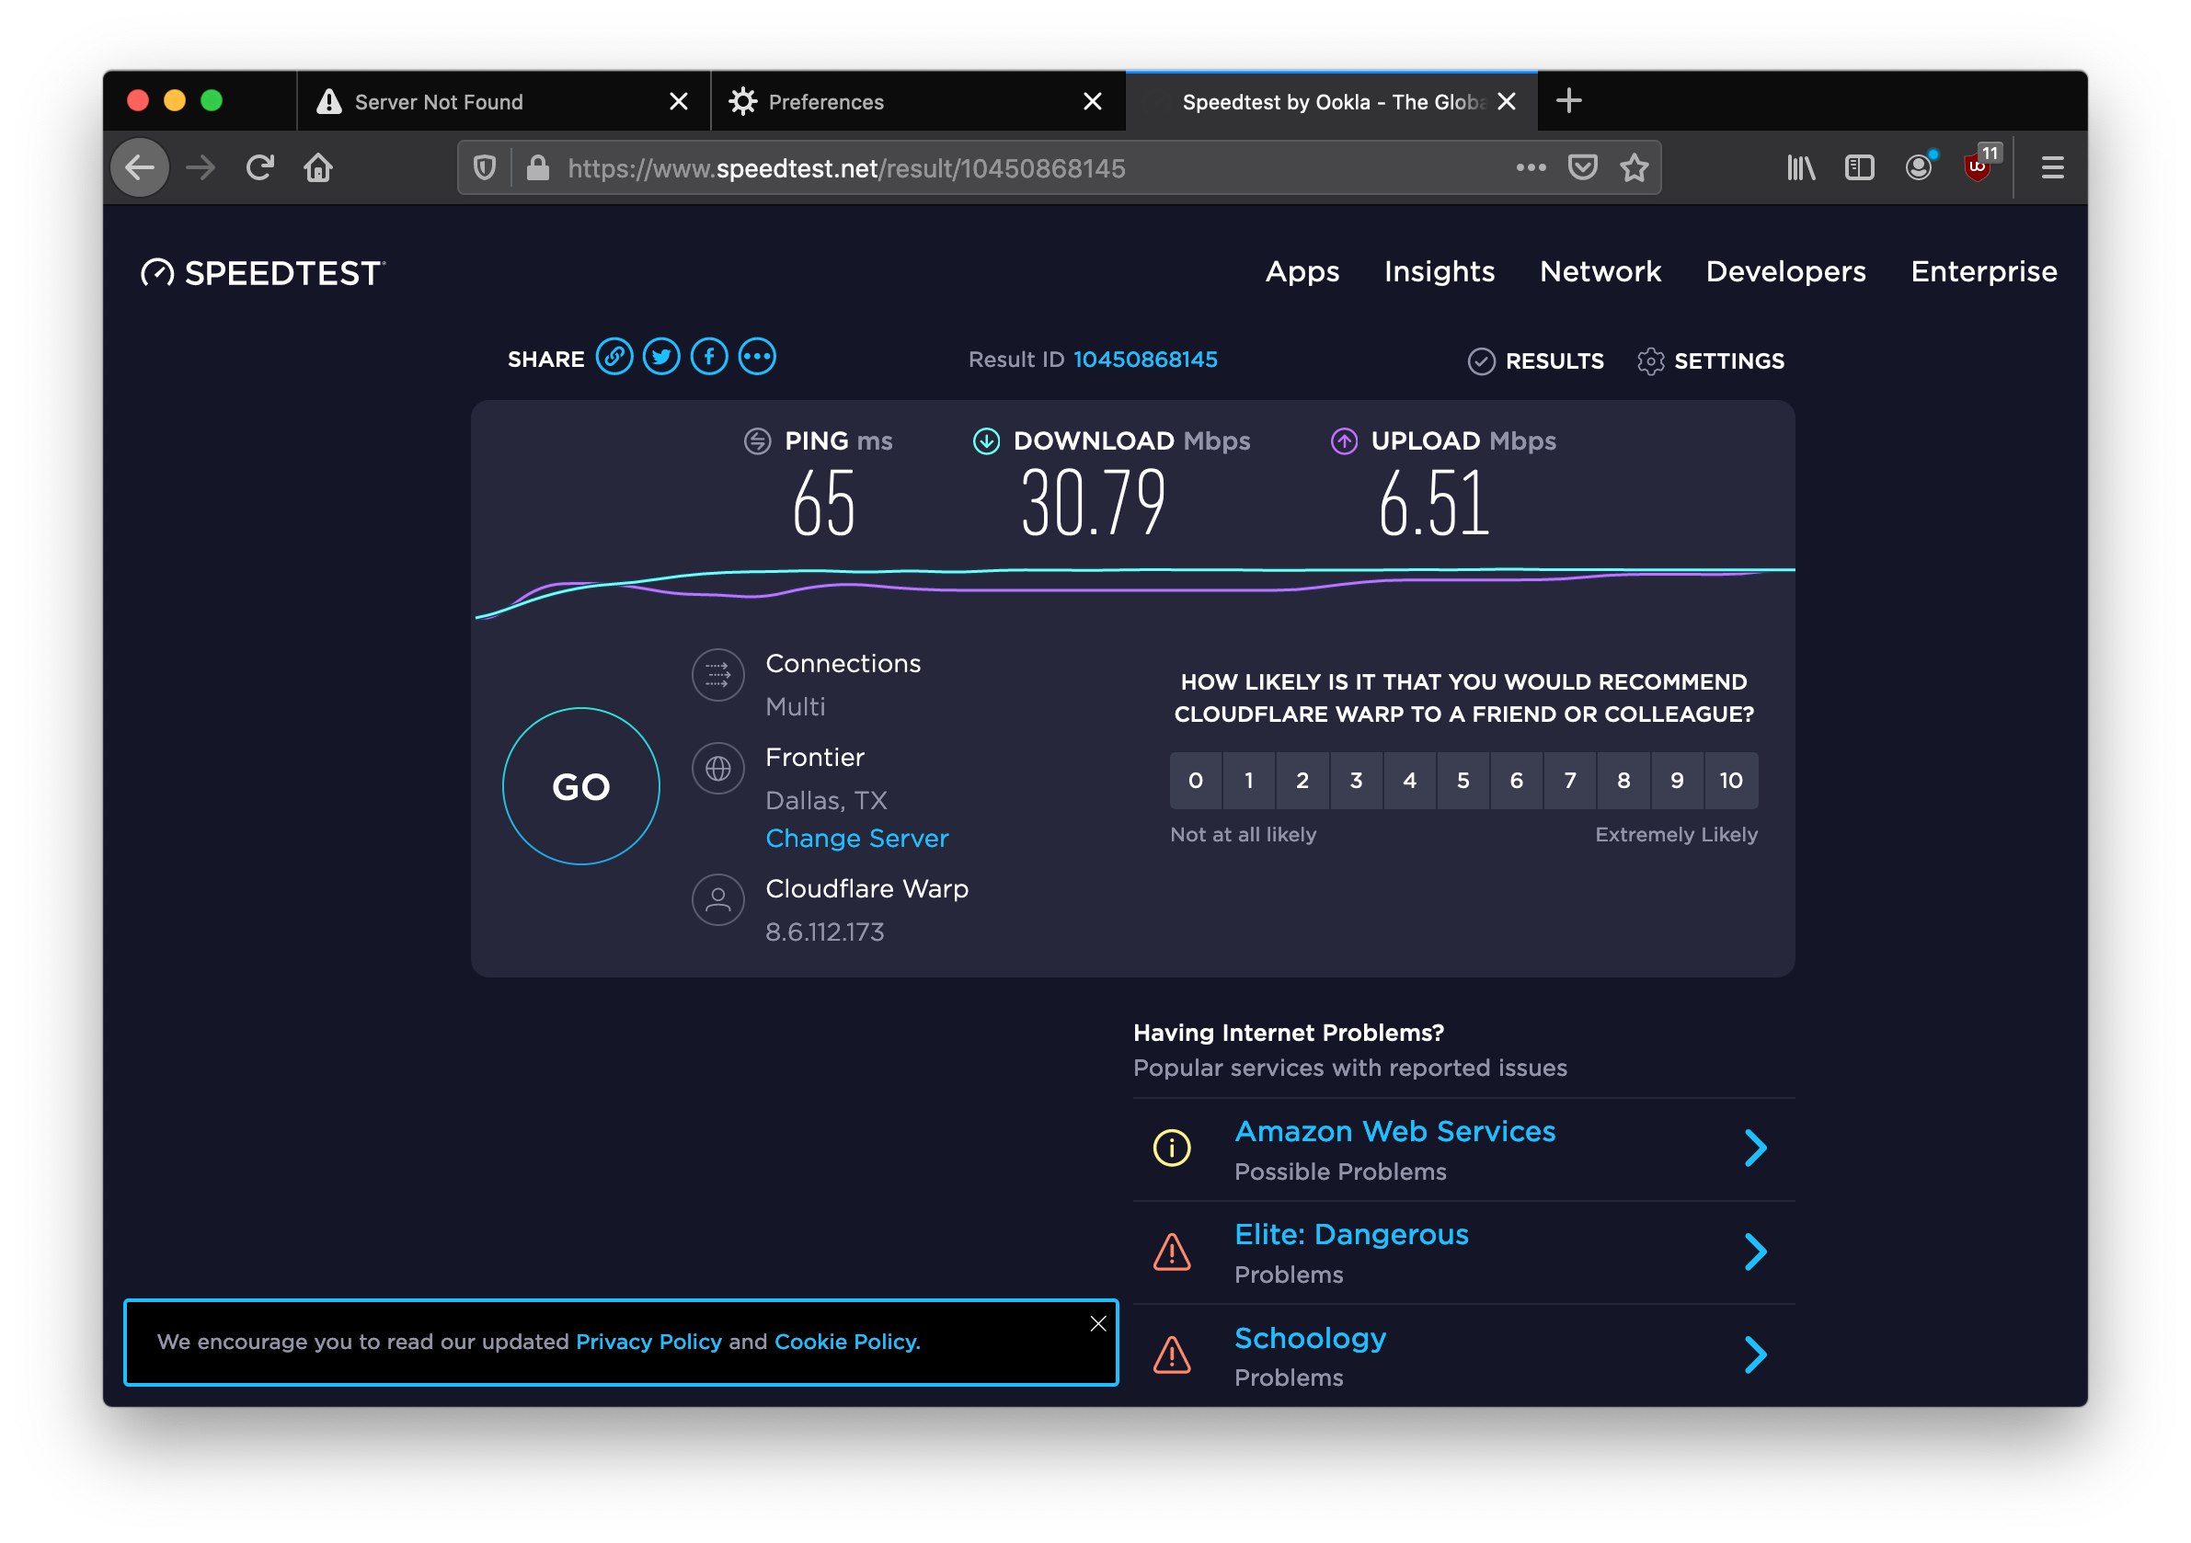Image resolution: width=2191 pixels, height=1543 pixels.
Task: Open the Insights navigation menu
Action: coord(1439,272)
